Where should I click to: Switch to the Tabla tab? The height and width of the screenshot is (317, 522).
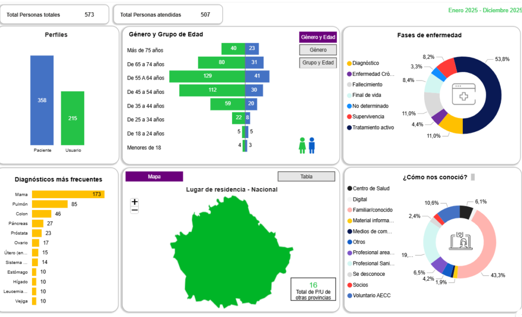(x=306, y=176)
